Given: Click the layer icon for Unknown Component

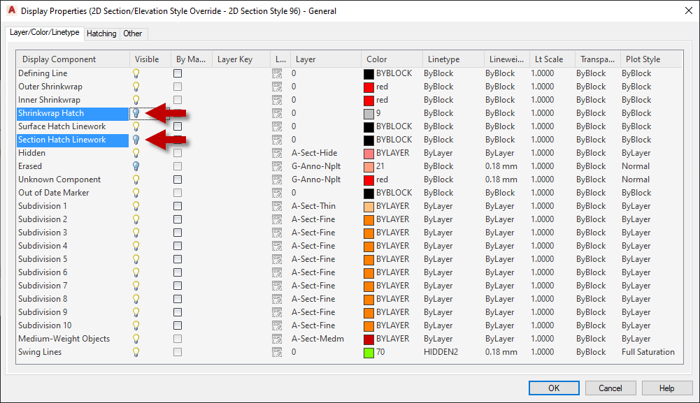Looking at the screenshot, I should pos(278,179).
